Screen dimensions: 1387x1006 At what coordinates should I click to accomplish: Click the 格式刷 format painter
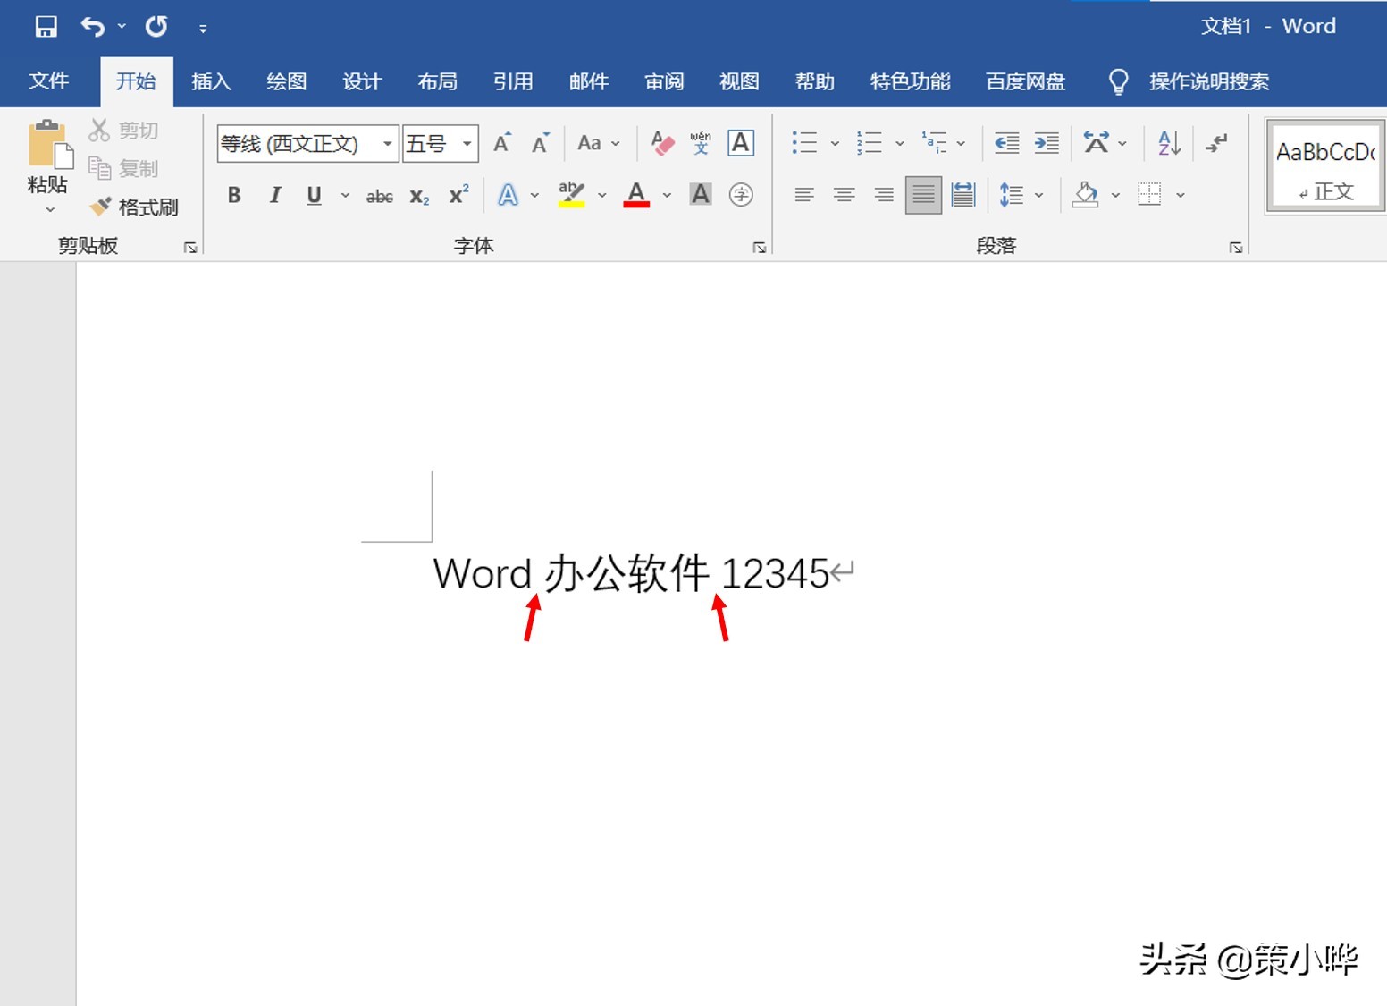[x=134, y=207]
